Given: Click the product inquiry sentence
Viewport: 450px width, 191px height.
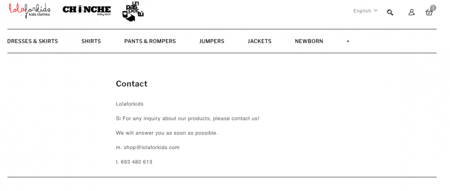Looking at the screenshot, I should click(x=187, y=118).
